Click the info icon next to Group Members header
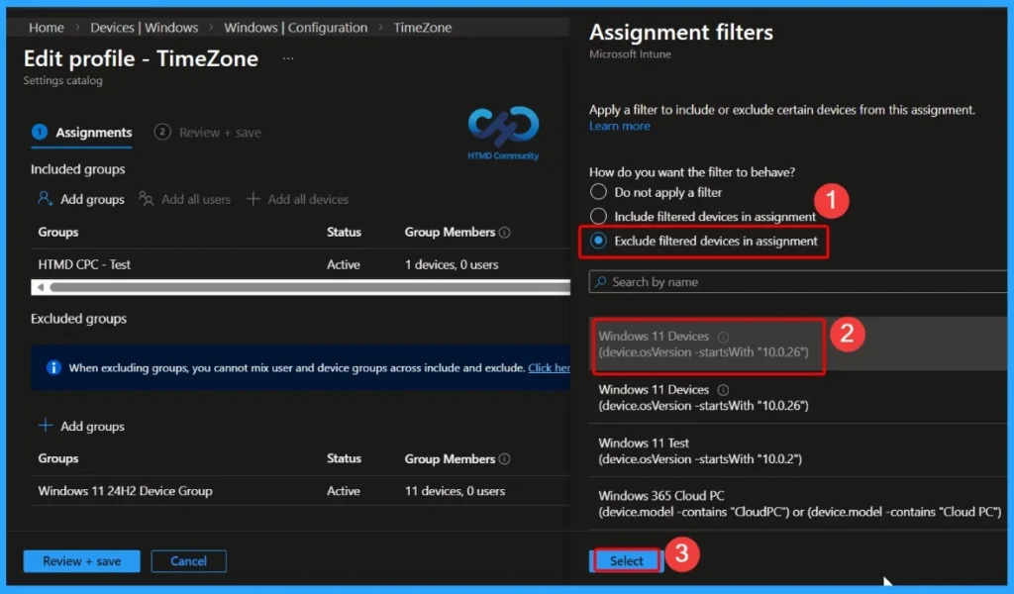Viewport: 1014px width, 594px height. 506,232
